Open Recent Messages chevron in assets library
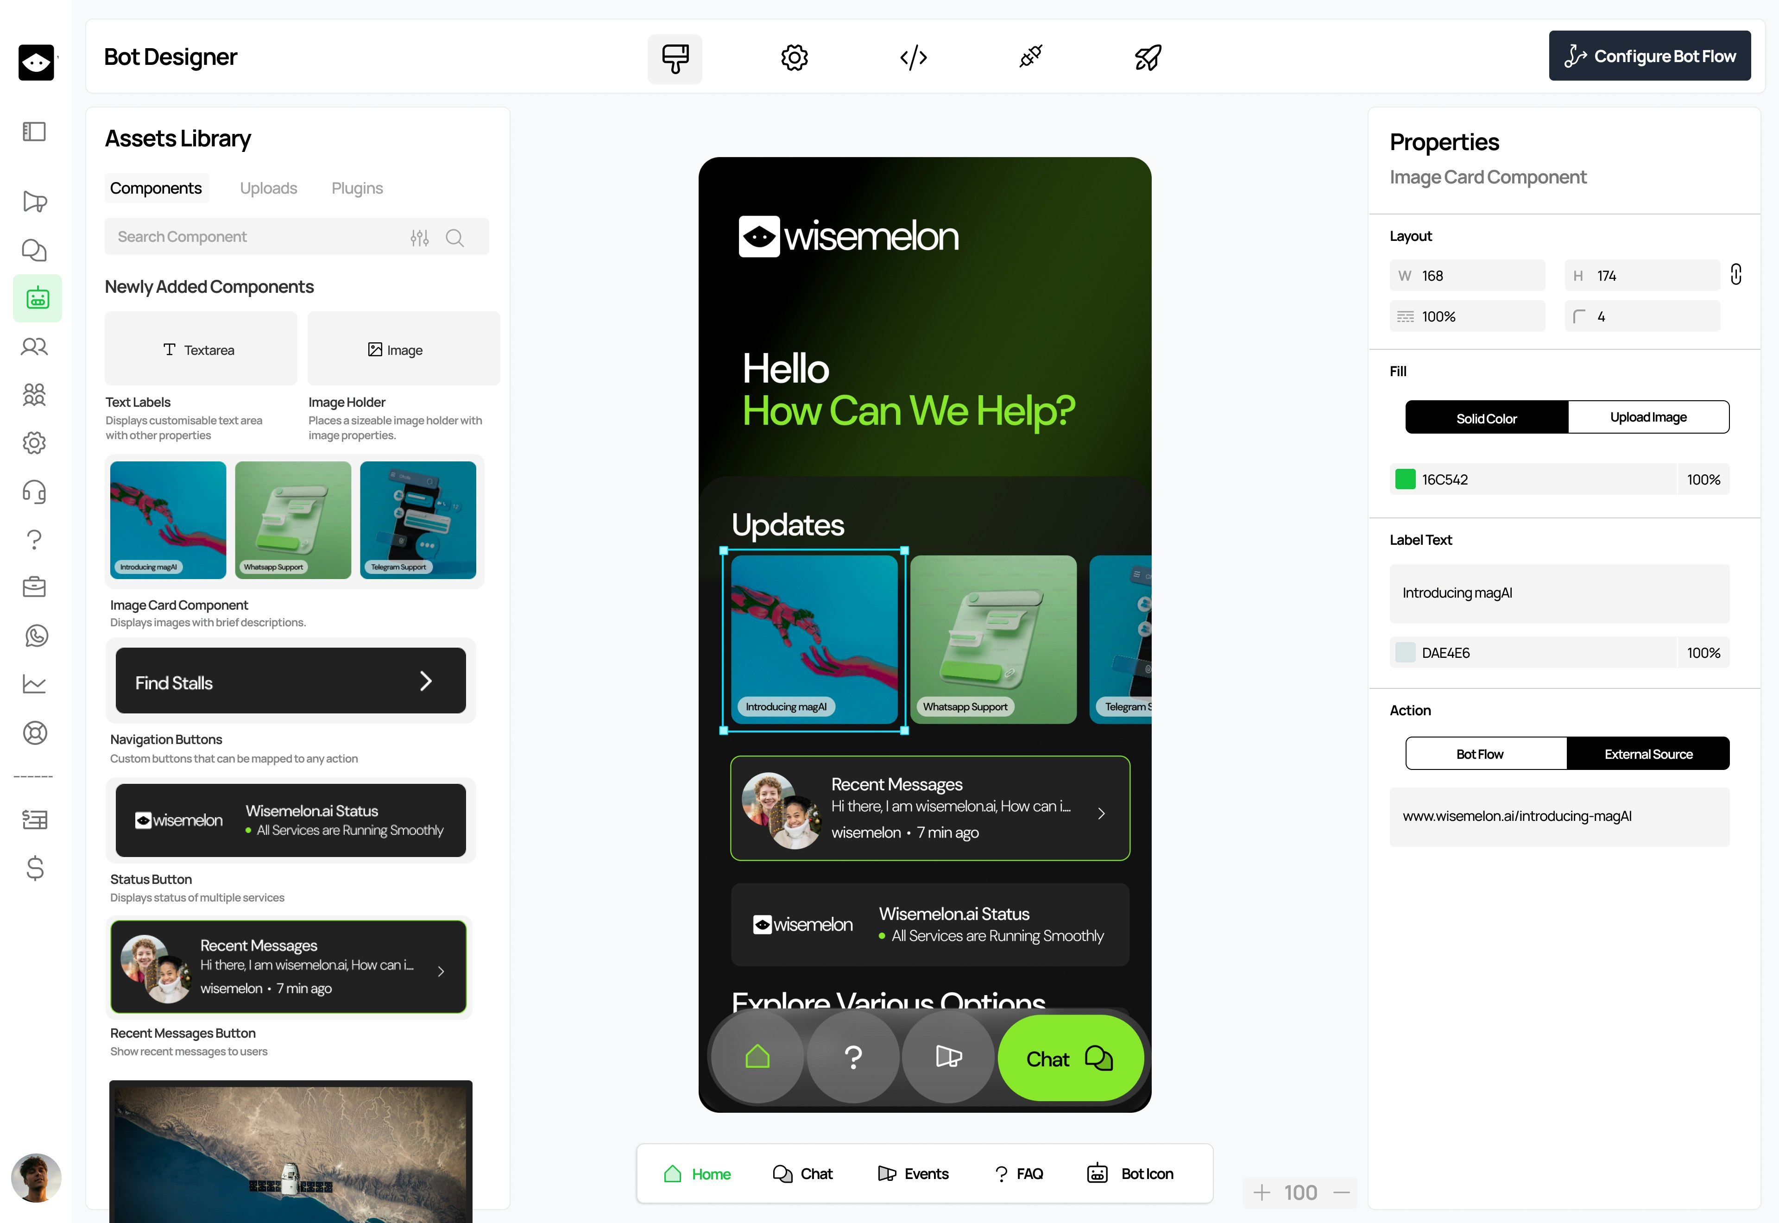Image resolution: width=1779 pixels, height=1223 pixels. click(x=441, y=971)
